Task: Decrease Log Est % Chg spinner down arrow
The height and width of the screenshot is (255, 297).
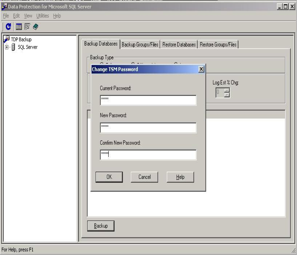Action: click(x=227, y=95)
